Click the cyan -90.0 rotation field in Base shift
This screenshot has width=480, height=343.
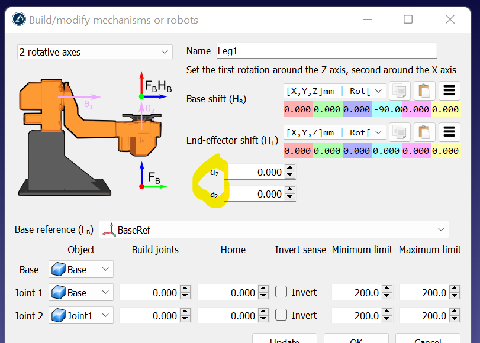pos(387,109)
